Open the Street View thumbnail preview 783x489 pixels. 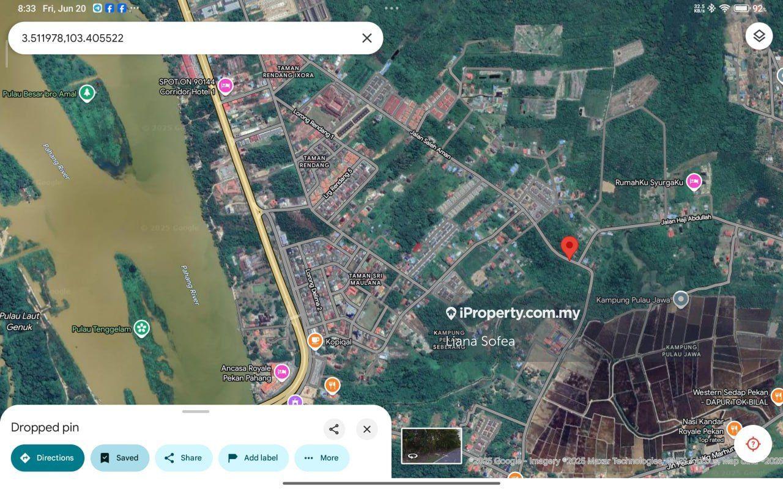click(431, 446)
